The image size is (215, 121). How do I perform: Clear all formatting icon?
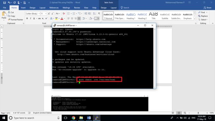click(x=64, y=14)
